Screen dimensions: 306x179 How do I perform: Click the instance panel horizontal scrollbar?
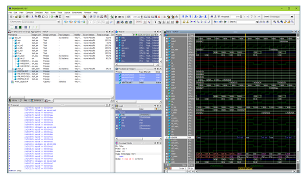click(61, 97)
